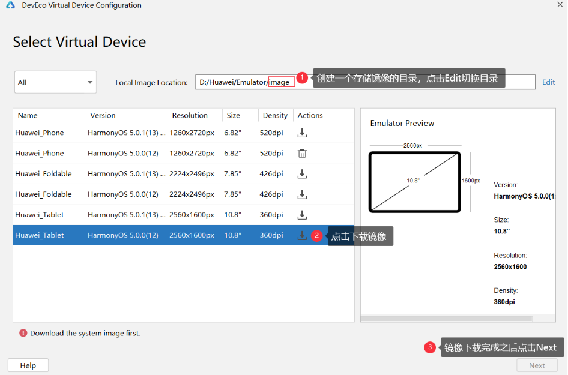
Task: Click the 'Download the system image first.' message
Action: tap(85, 333)
